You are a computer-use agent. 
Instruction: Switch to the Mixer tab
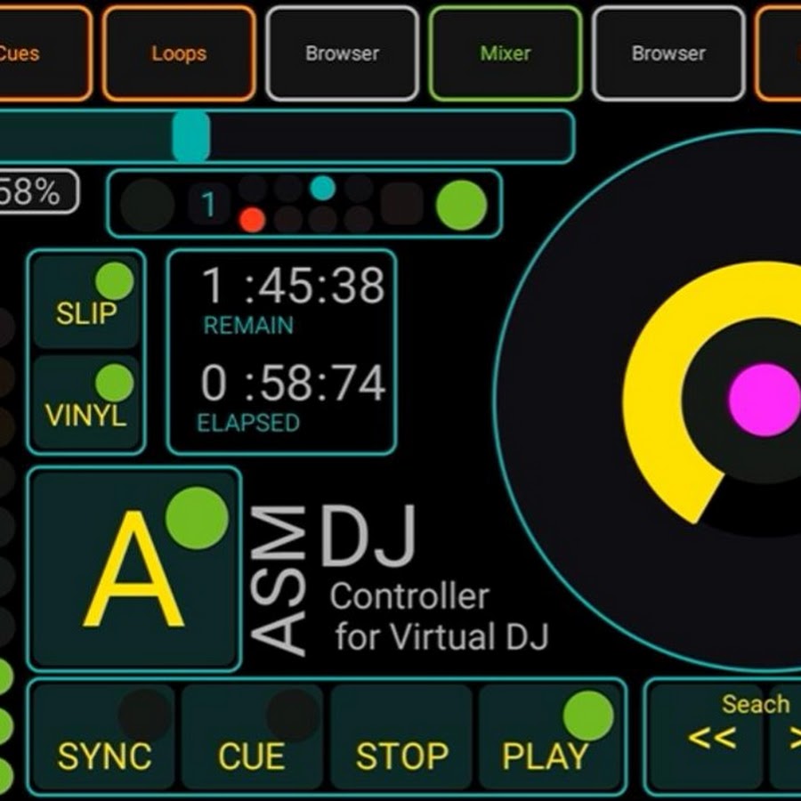click(x=506, y=53)
